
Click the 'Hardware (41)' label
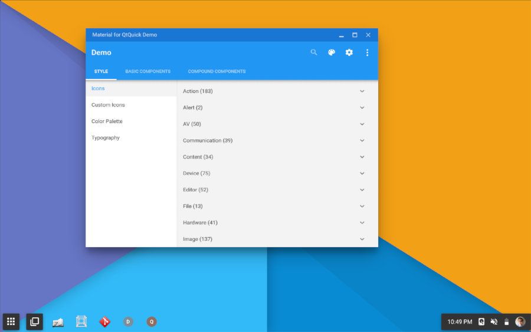tap(200, 223)
